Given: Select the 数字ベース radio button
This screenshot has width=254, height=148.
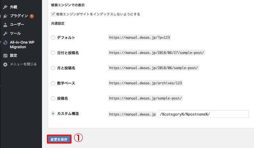Looking at the screenshot, I should tap(53, 83).
